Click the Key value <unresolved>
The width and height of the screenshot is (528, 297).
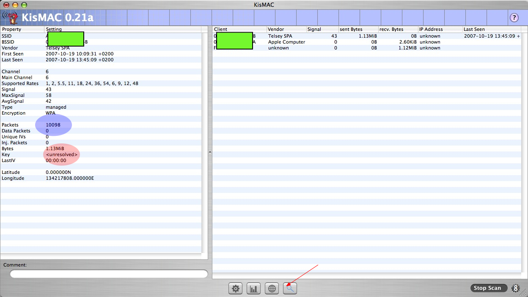pyautogui.click(x=62, y=154)
